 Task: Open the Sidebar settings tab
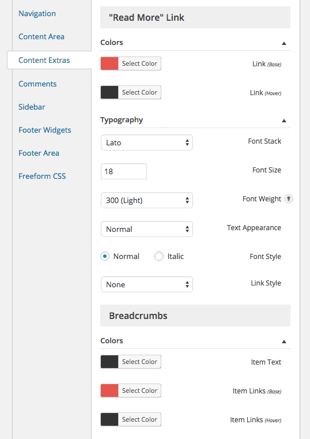[x=32, y=107]
